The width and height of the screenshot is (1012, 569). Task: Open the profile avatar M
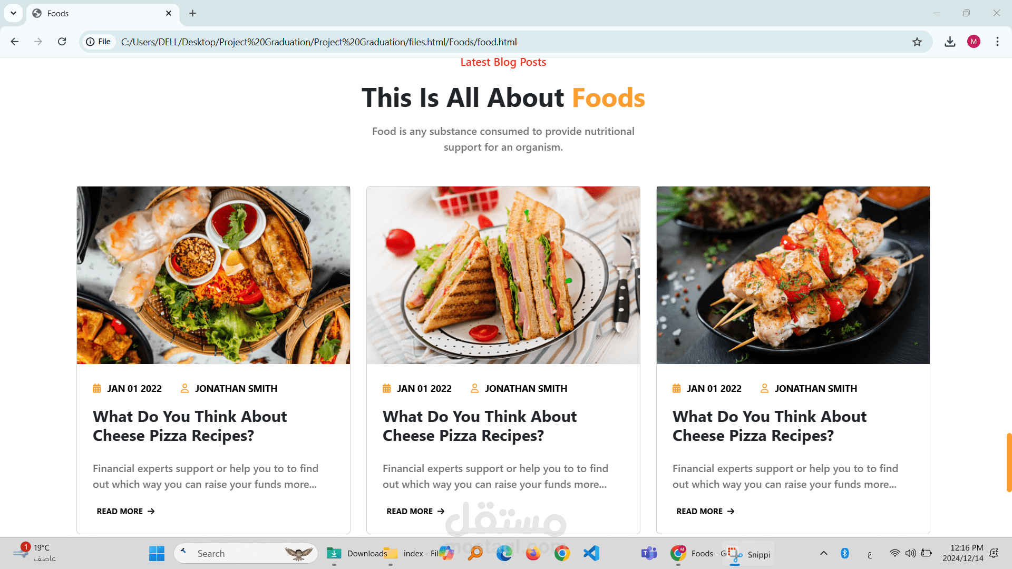(x=974, y=42)
